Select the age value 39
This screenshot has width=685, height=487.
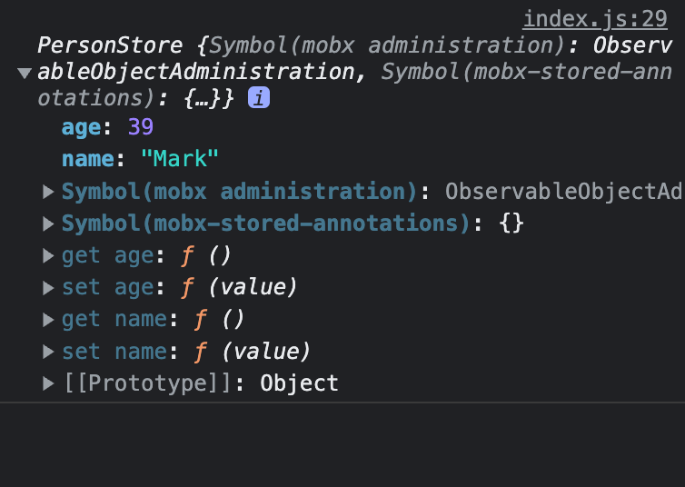click(x=141, y=127)
